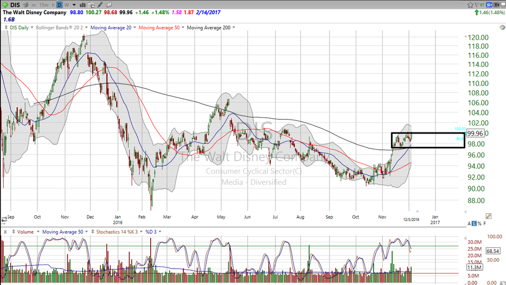Open the DIS Daily plot menu
The image size is (506, 285).
pos(19,28)
